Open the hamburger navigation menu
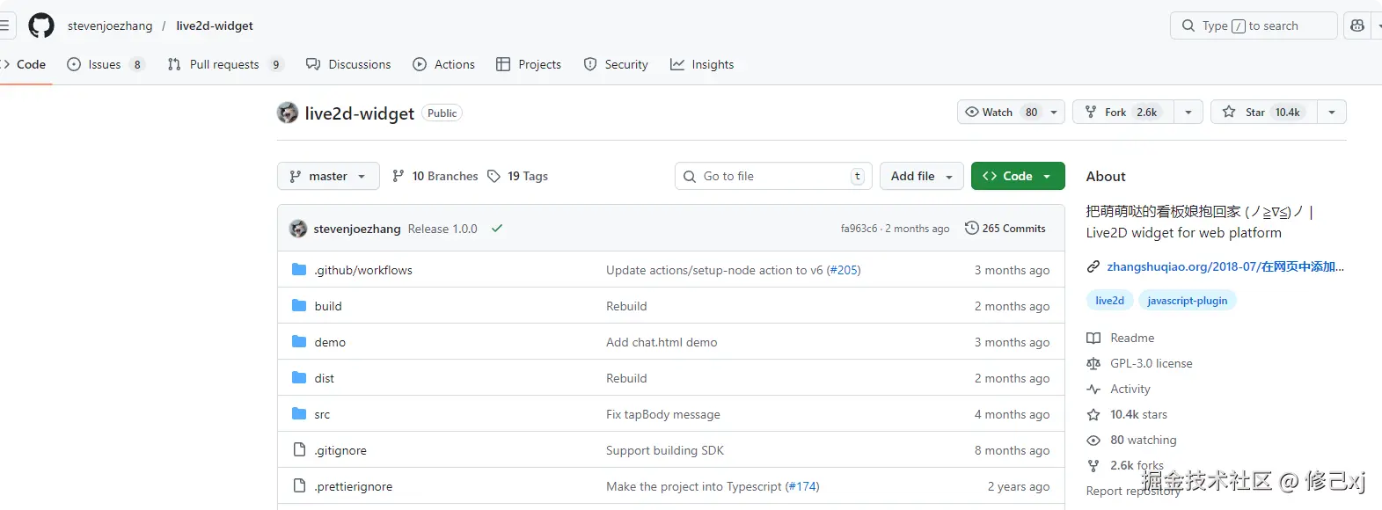The image size is (1382, 510). tap(4, 25)
